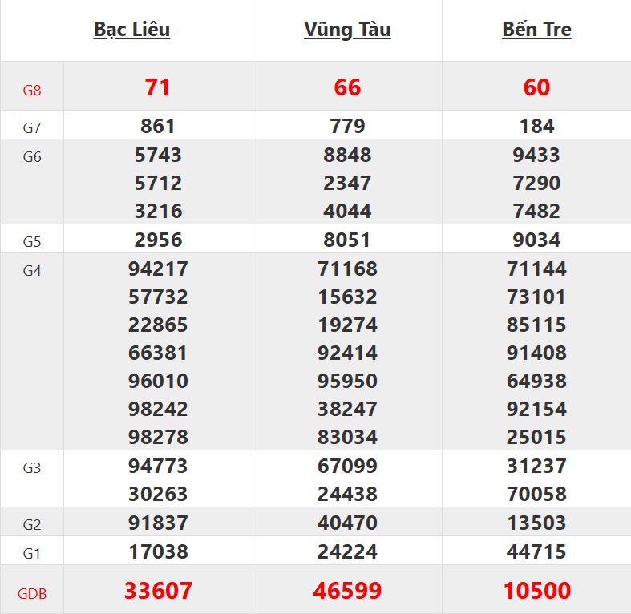Screen dimensions: 631x614
Task: Click G2 number 91837
Action: click(x=158, y=523)
